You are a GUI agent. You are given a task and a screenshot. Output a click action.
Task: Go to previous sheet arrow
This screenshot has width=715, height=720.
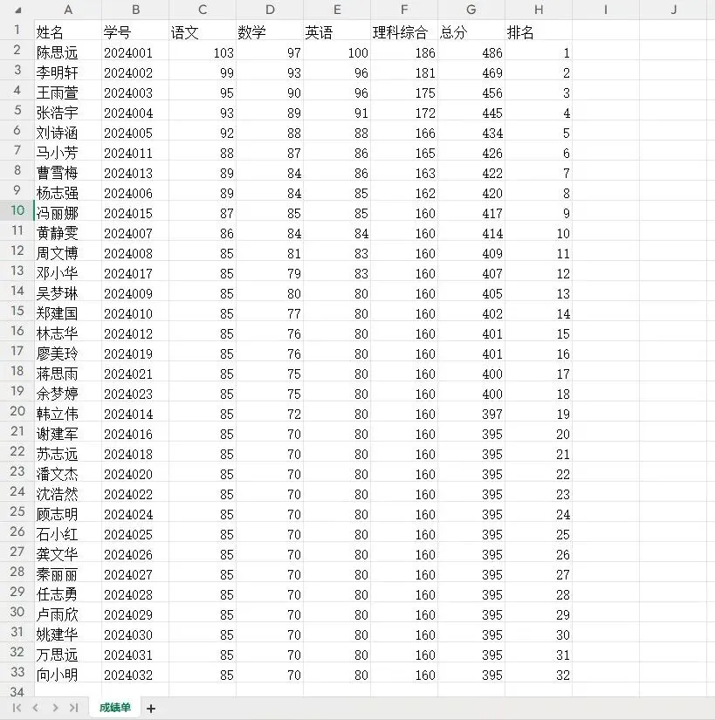pyautogui.click(x=36, y=708)
